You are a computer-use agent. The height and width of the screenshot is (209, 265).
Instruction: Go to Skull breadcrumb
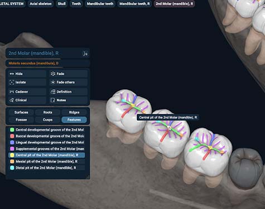[61, 4]
